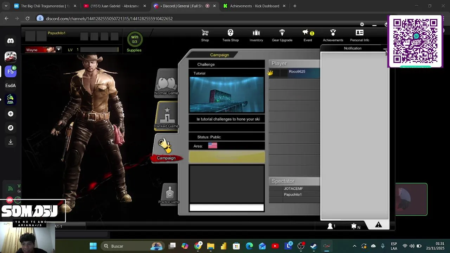This screenshot has height=253, width=450.
Task: Click the Papuchito1 username in header
Action: pos(57,33)
